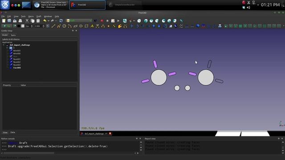Open the draw style dropdown arrow
Screen dimensions: 285x160
tap(134, 21)
